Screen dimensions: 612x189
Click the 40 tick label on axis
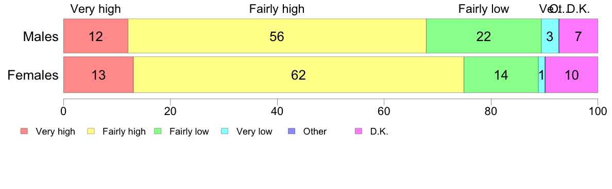coord(277,111)
